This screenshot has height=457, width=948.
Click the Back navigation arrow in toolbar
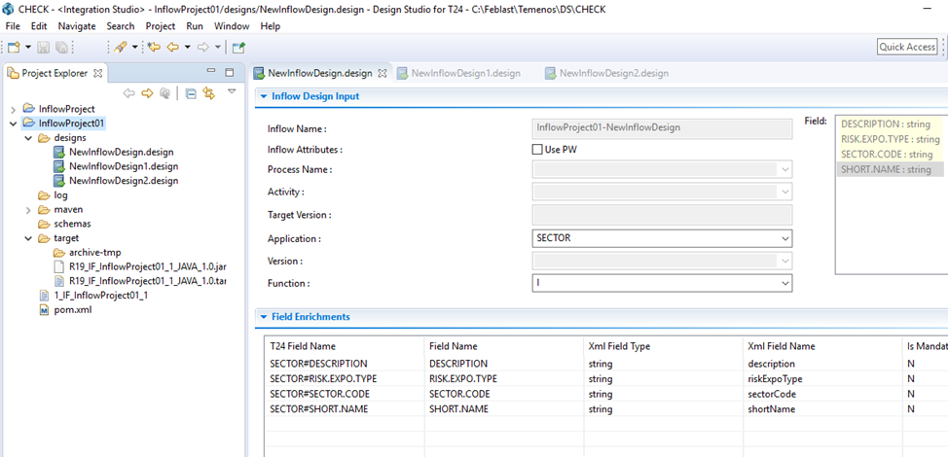[x=172, y=47]
